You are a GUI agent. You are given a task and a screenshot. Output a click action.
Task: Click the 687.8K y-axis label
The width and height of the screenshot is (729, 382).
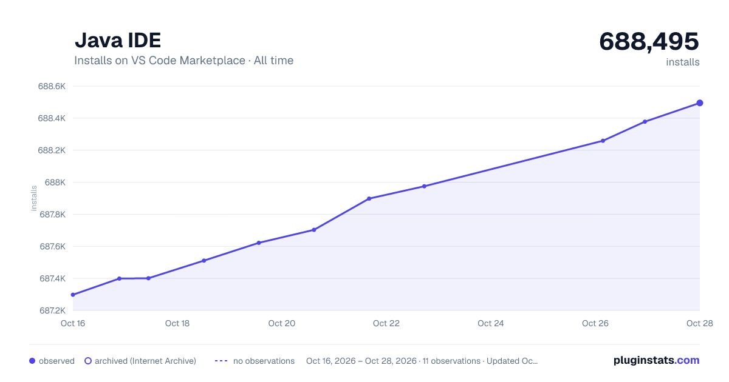pos(52,215)
